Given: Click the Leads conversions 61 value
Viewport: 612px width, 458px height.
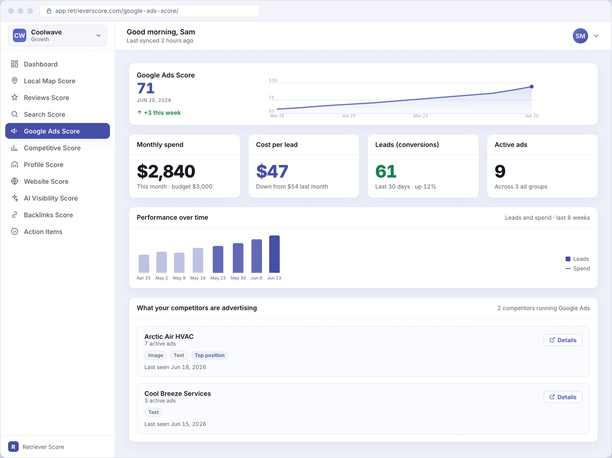Looking at the screenshot, I should 386,171.
